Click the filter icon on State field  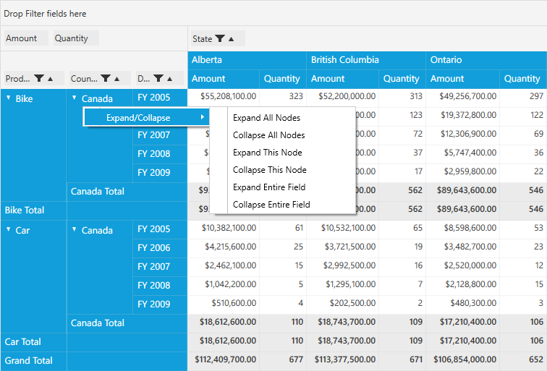pyautogui.click(x=220, y=38)
